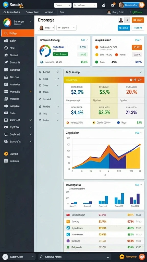Open the gear settings icon in sidebar
This screenshot has height=262, width=147.
tap(6, 55)
